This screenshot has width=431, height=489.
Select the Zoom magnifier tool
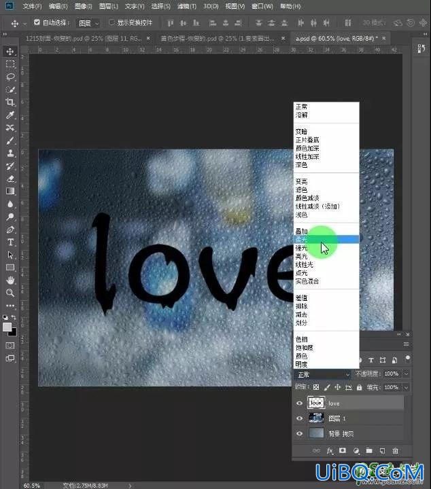(10, 293)
